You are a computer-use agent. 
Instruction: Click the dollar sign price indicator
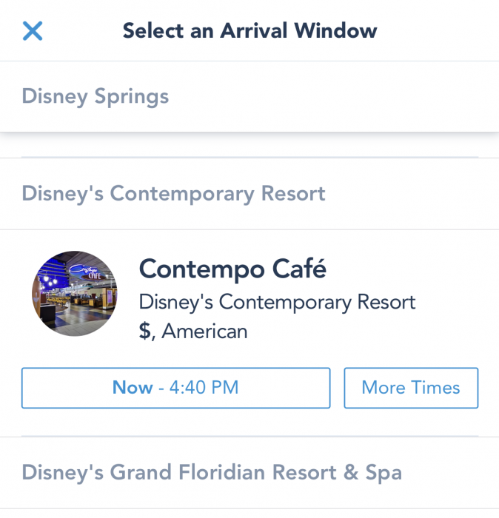145,331
